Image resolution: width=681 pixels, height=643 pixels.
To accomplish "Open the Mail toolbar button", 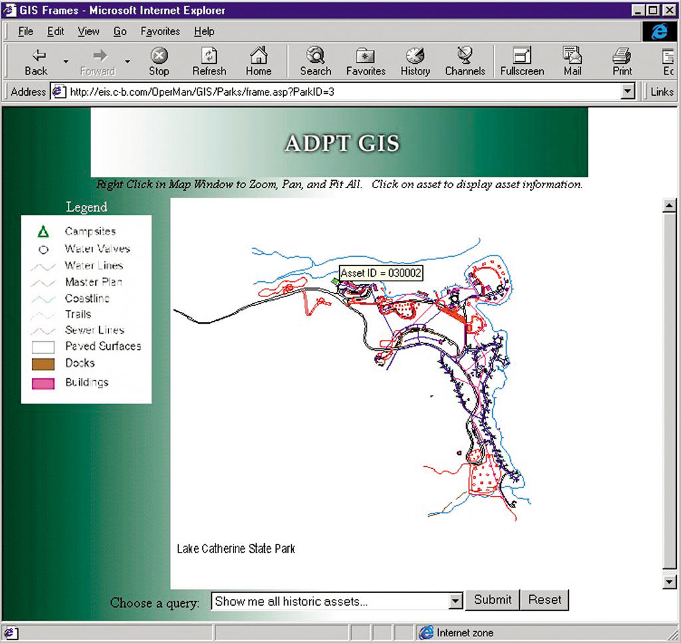I will [573, 62].
